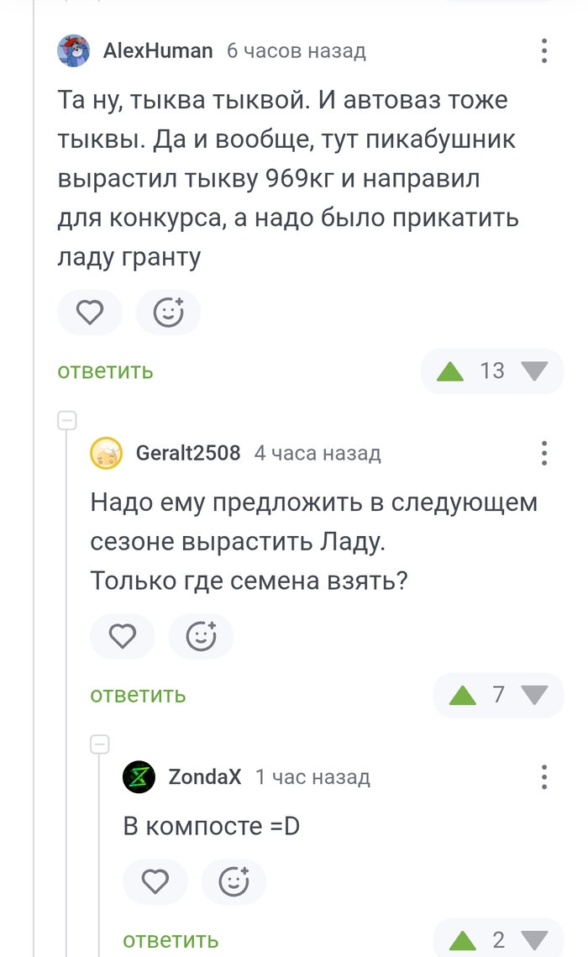Click Geralt2508's avatar icon

tap(106, 454)
